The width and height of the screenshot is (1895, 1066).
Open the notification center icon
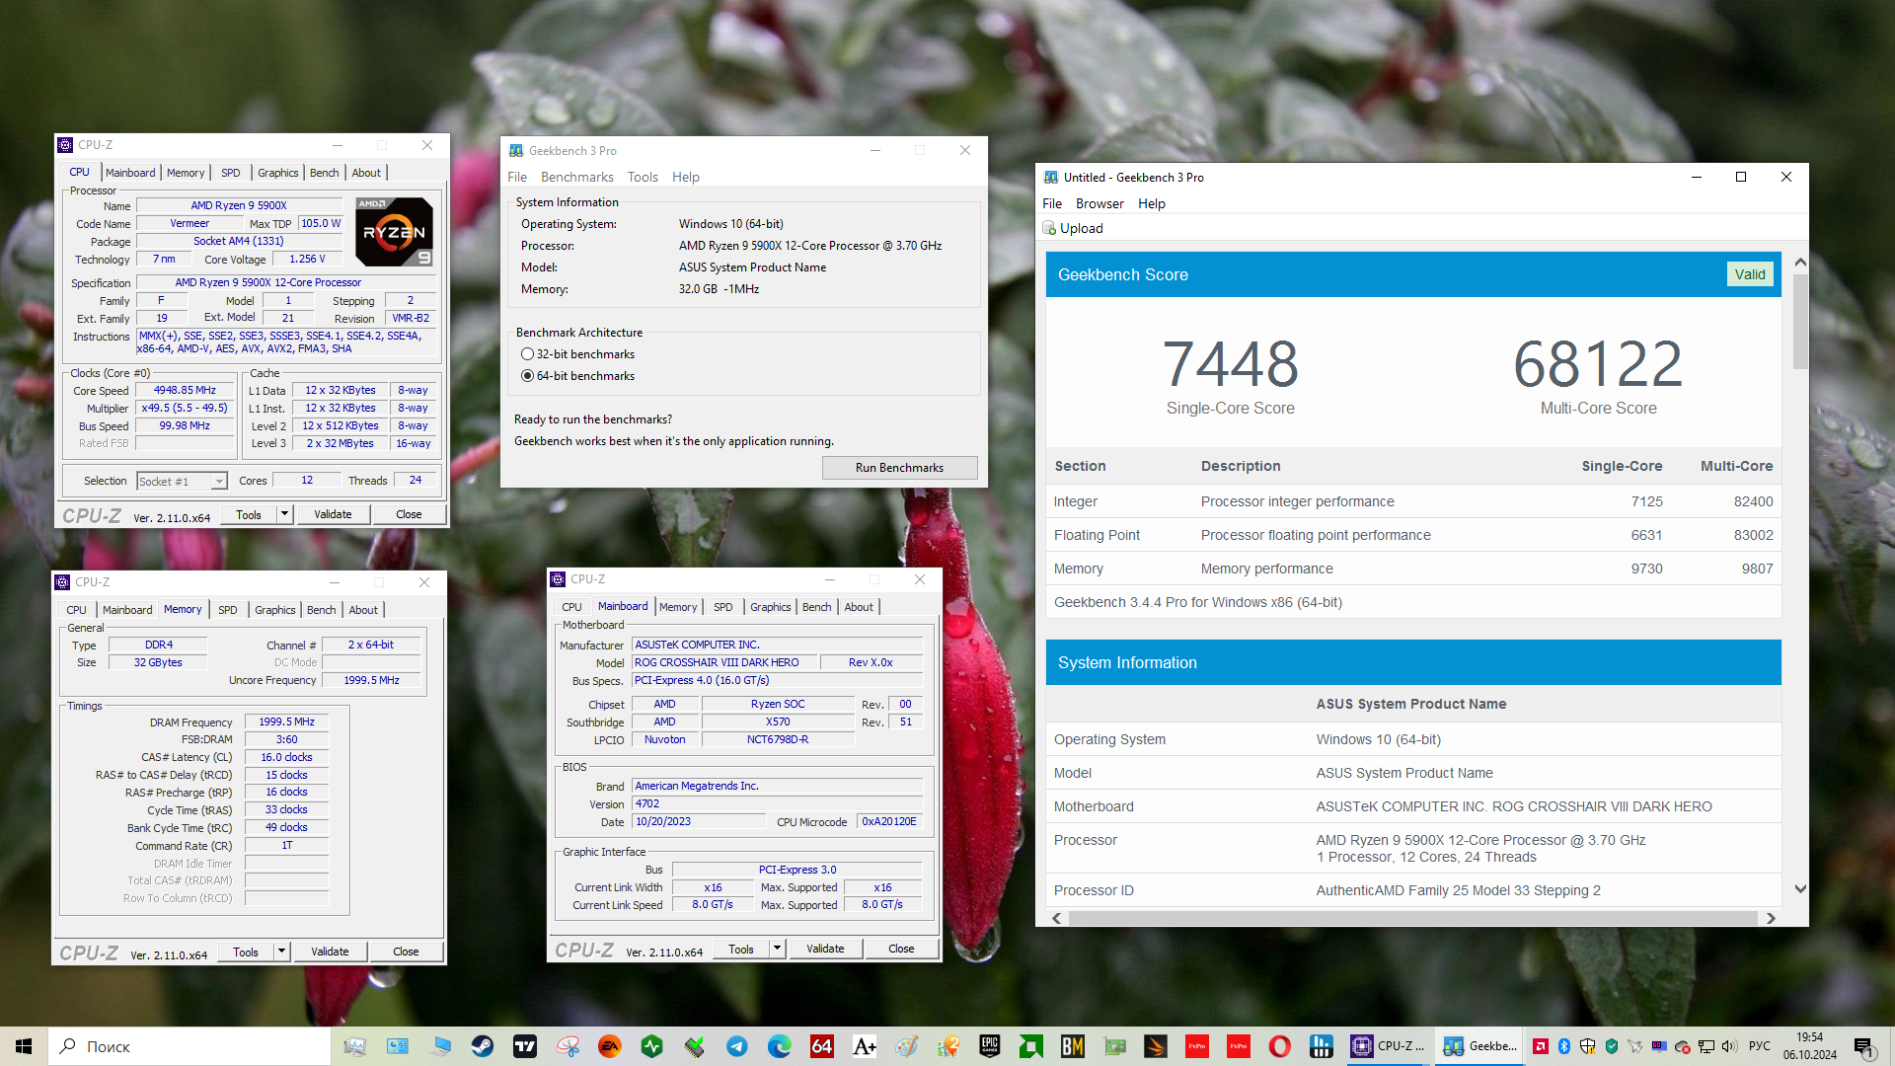pyautogui.click(x=1863, y=1046)
